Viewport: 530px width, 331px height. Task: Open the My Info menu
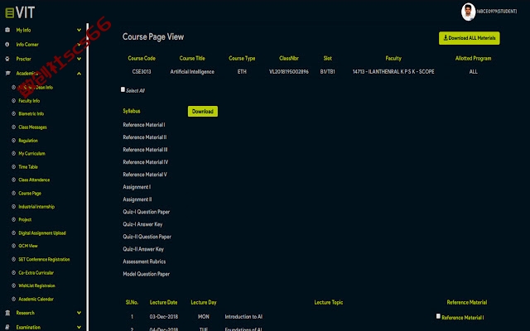(23, 30)
